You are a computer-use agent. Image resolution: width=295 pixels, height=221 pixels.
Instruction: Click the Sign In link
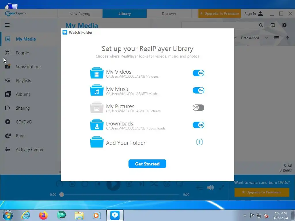254,14
